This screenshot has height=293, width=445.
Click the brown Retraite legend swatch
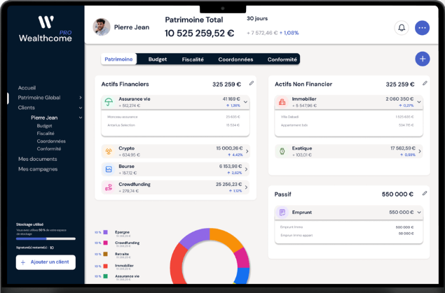[105, 254]
